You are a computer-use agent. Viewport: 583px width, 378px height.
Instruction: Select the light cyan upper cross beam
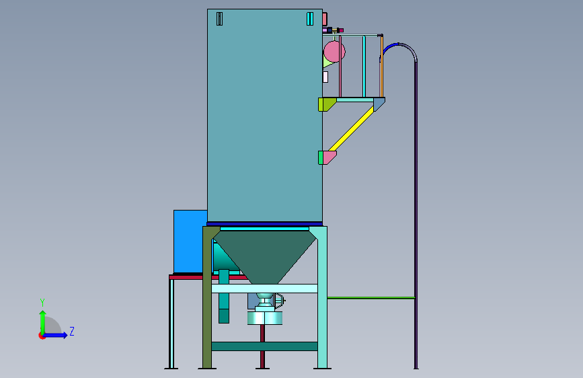264,289
